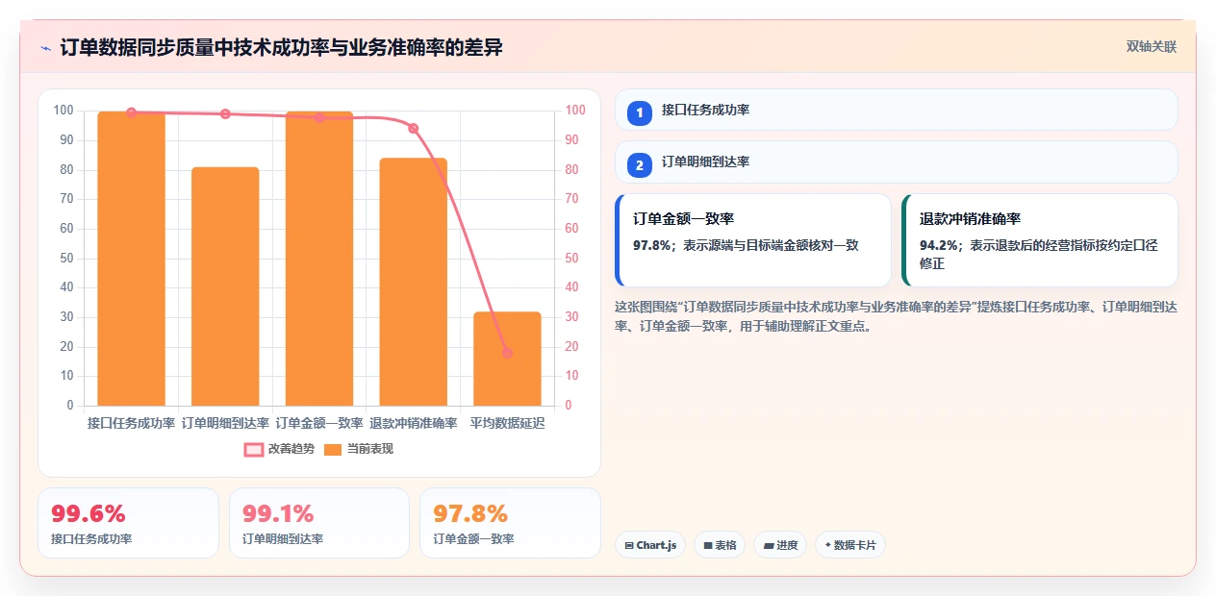
Task: Click the lightning icon beside the title
Action: pos(45,48)
